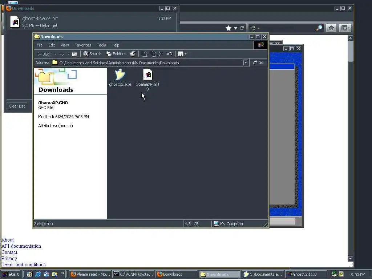The image size is (372, 279).
Task: Click the Go button beside address bar
Action: (258, 62)
